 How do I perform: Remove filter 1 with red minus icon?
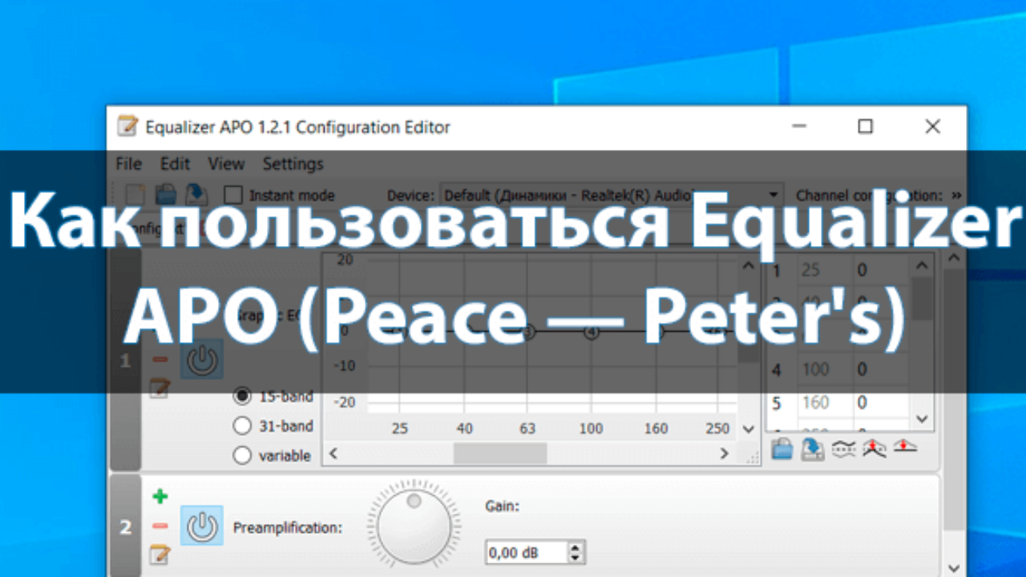160,359
